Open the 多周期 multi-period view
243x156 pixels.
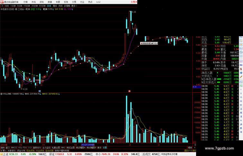(67, 6)
